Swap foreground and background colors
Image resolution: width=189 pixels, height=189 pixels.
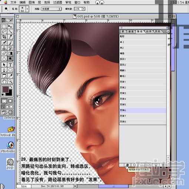pos(11,87)
